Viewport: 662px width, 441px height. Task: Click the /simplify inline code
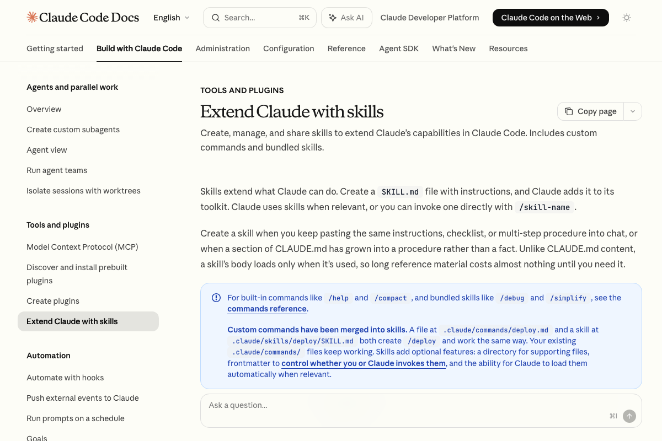click(x=568, y=298)
